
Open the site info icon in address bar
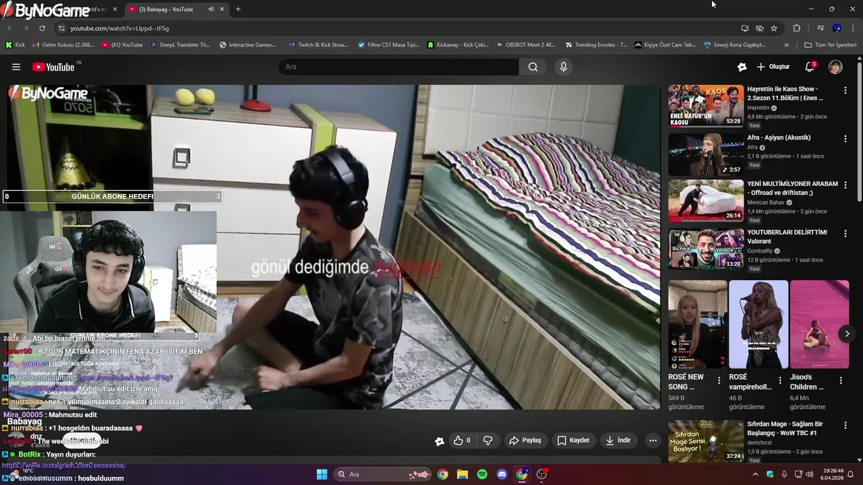61,28
